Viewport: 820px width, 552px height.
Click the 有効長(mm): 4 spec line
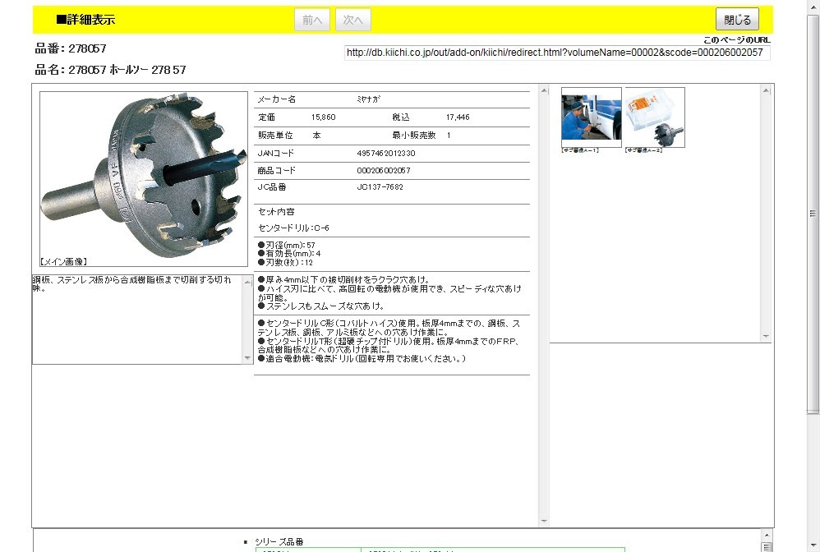289,254
